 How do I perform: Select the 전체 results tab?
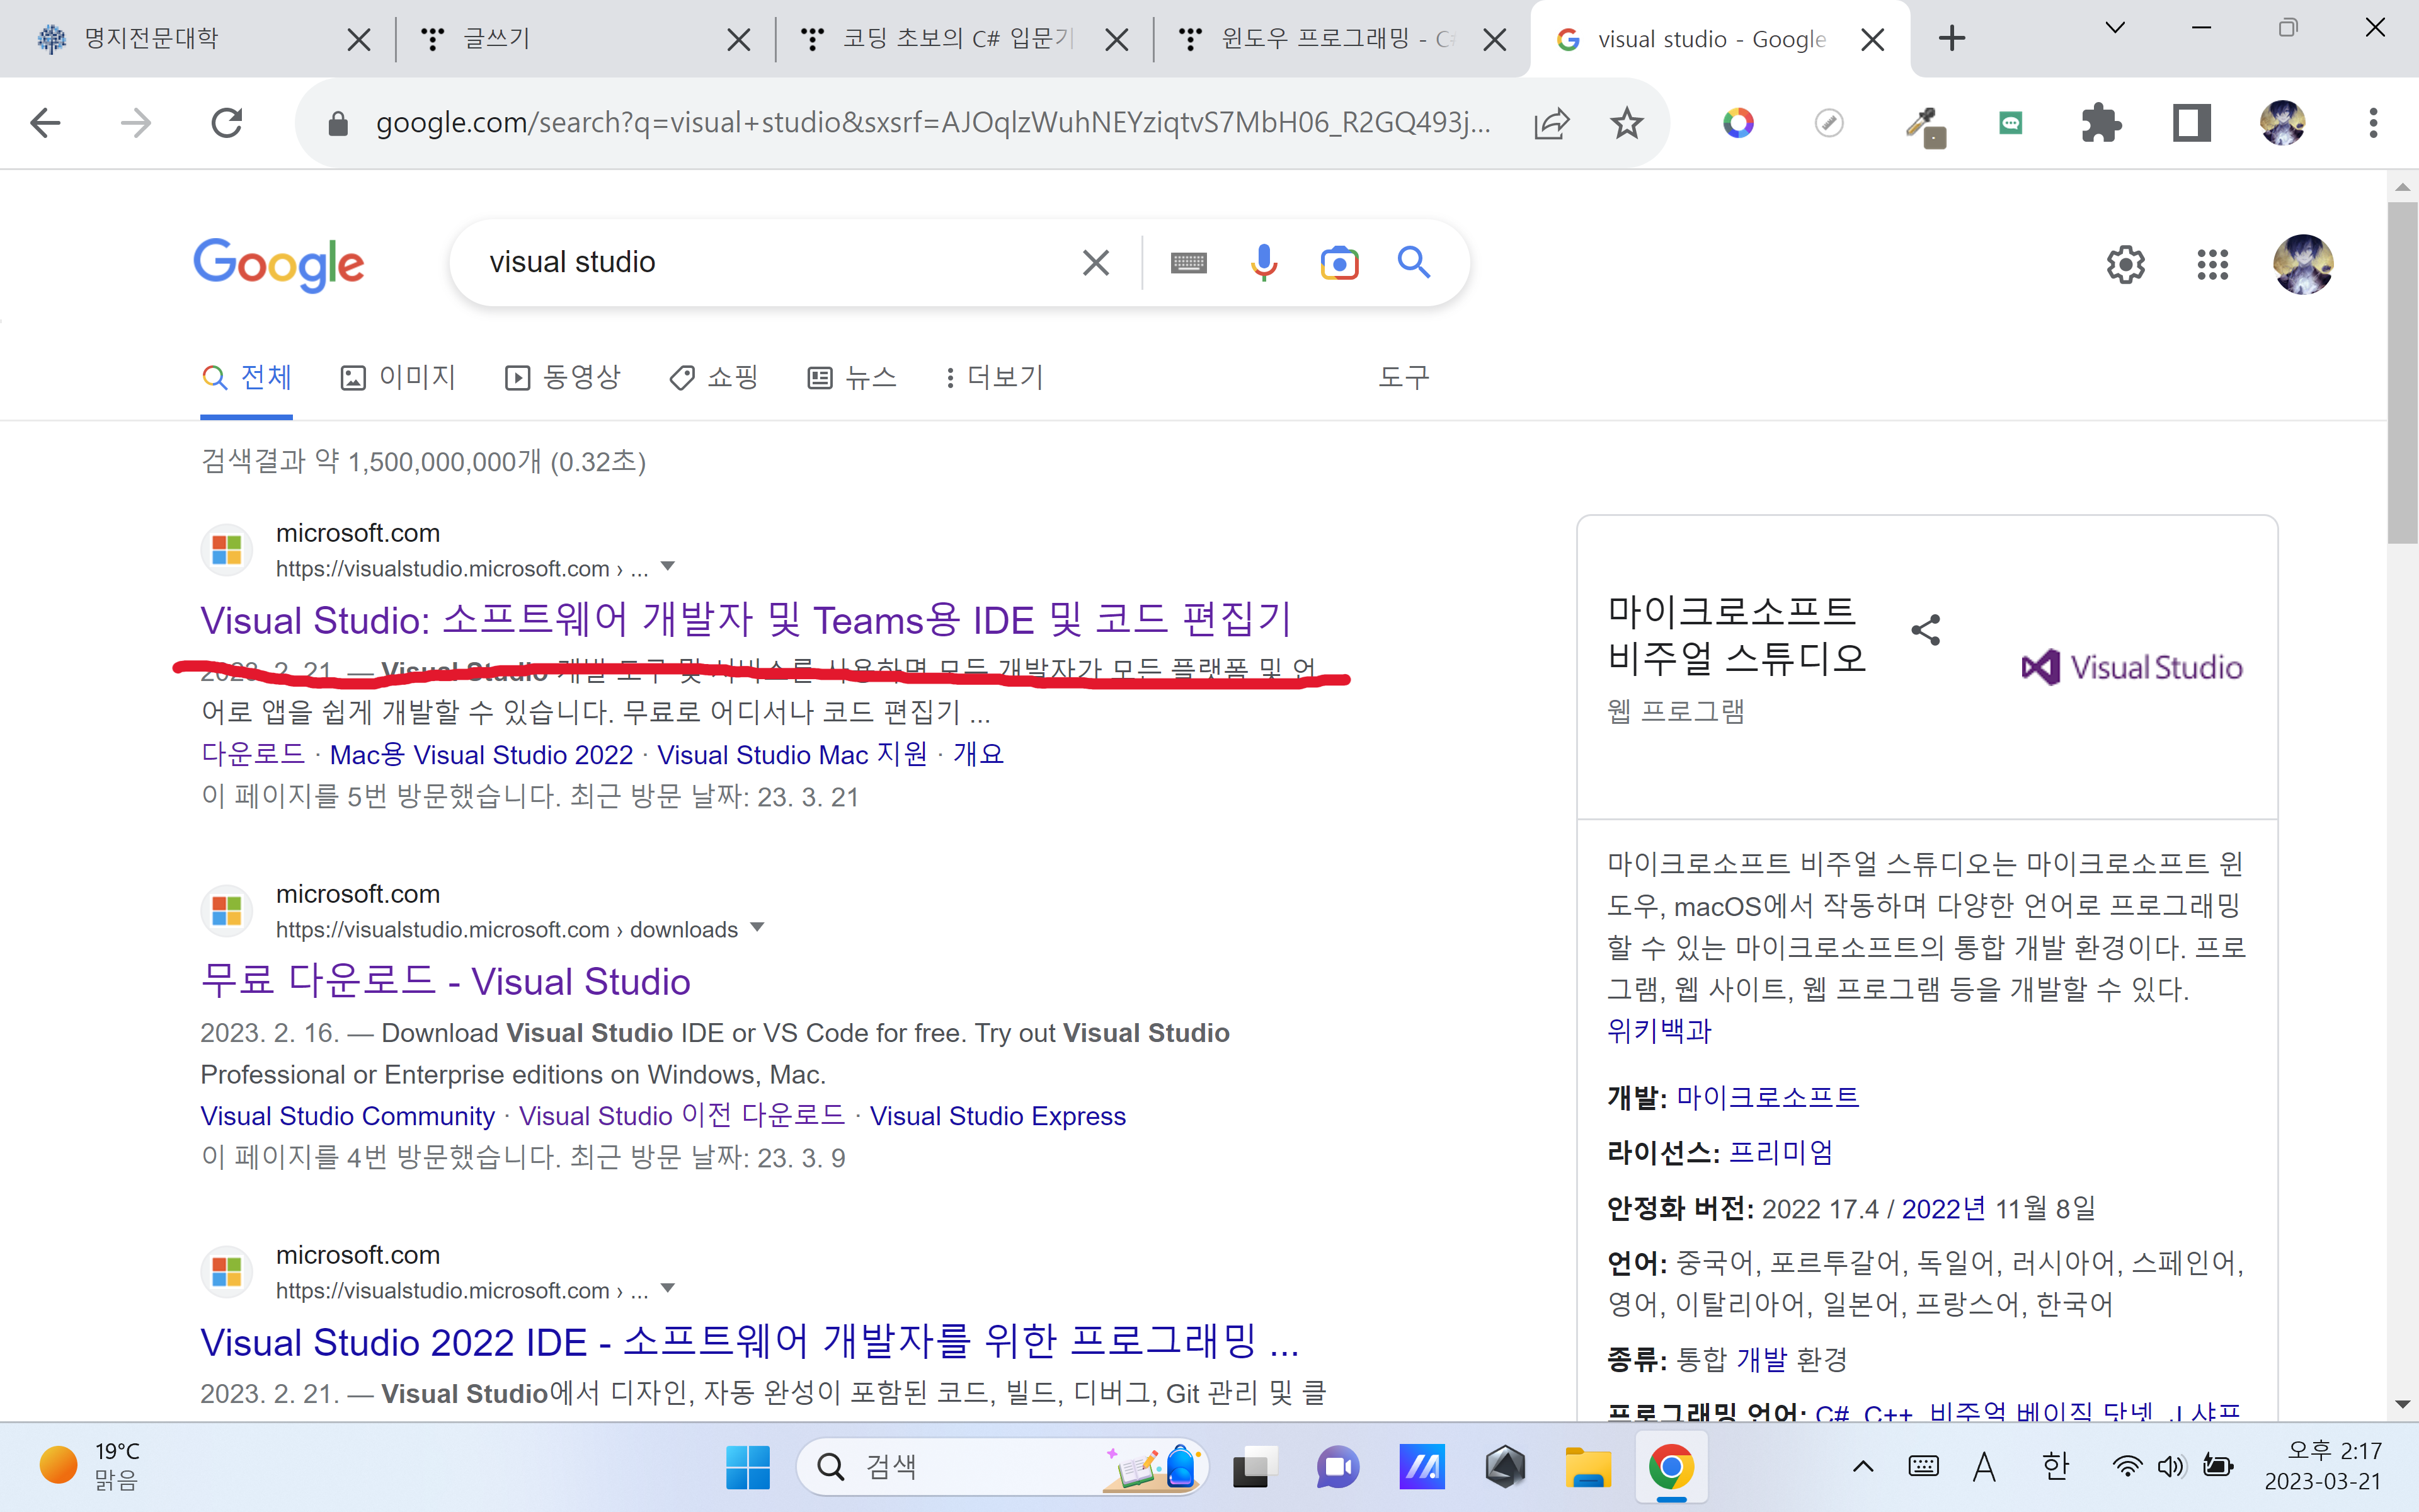pyautogui.click(x=246, y=378)
